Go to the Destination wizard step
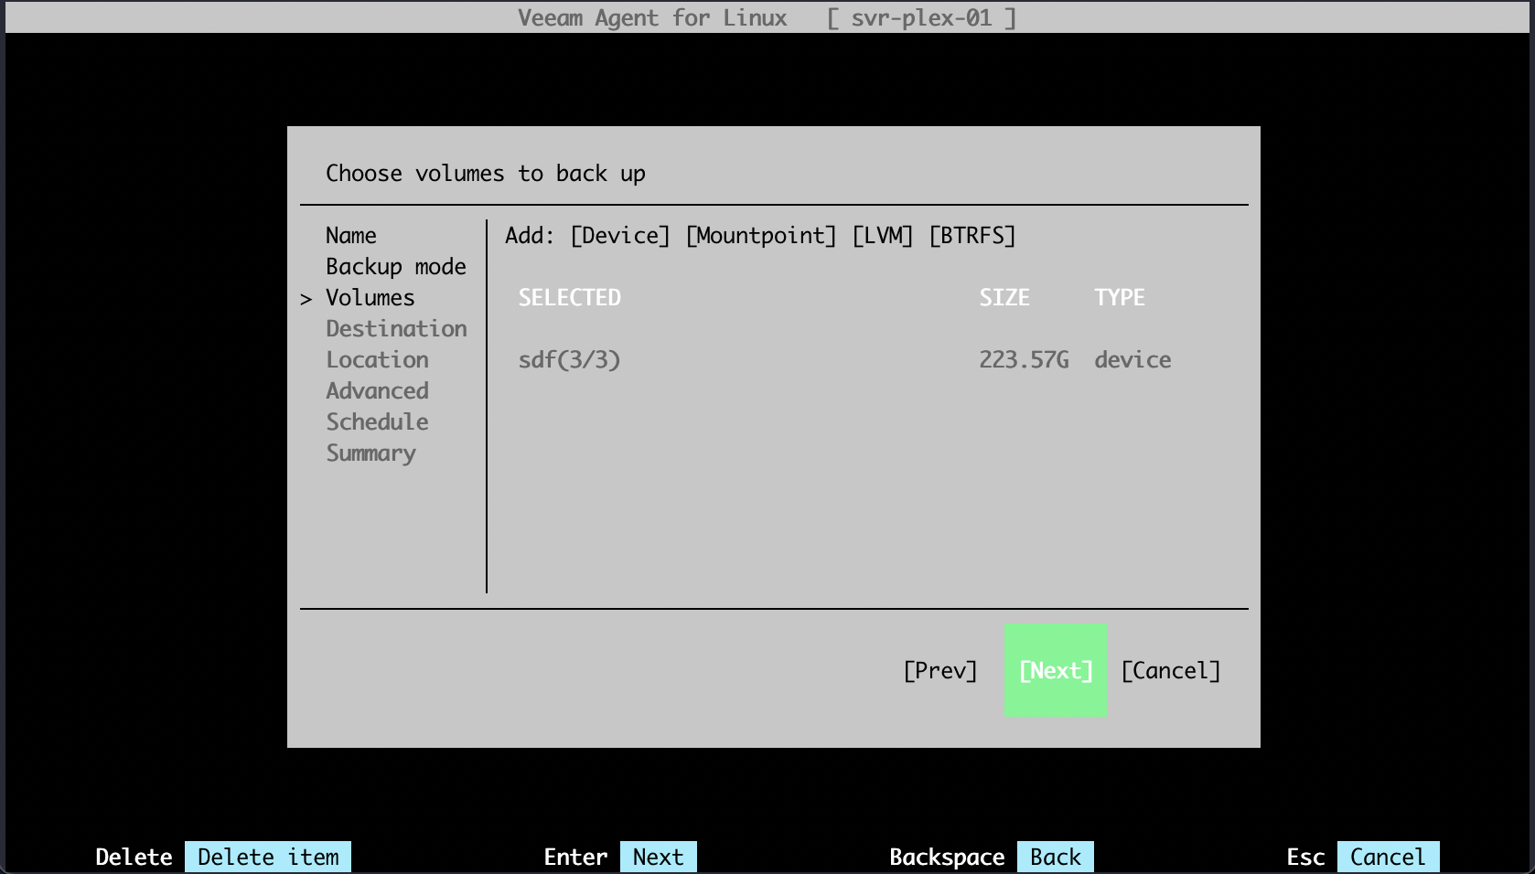This screenshot has width=1535, height=874. (396, 329)
